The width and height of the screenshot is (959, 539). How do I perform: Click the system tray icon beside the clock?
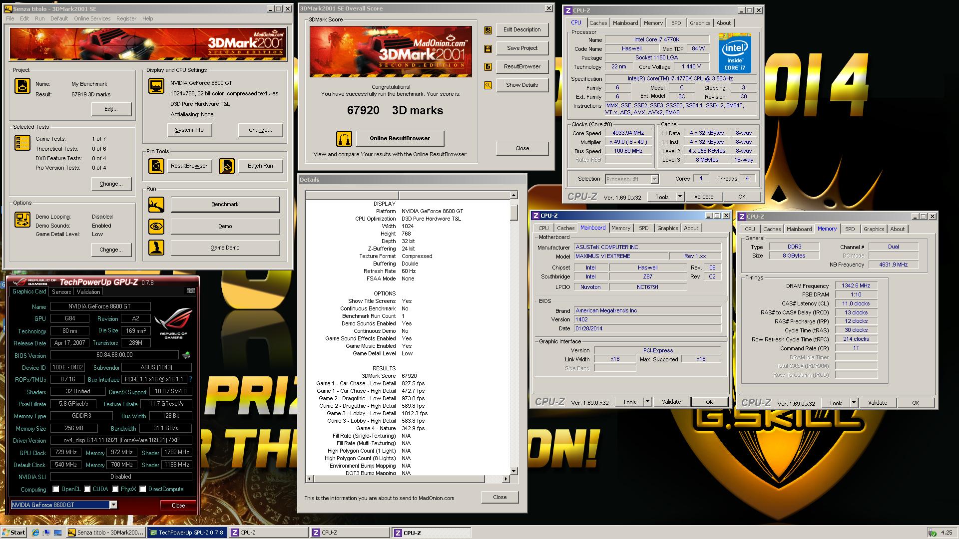932,533
